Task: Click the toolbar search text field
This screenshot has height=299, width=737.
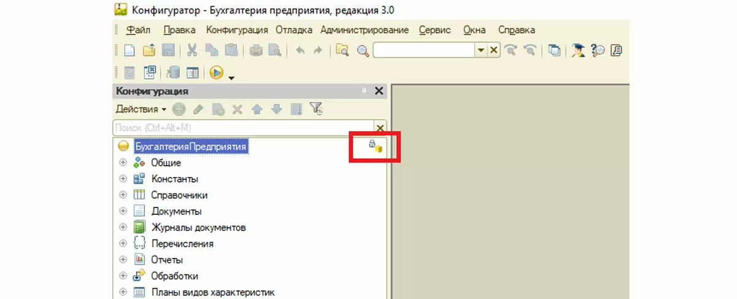Action: (424, 50)
